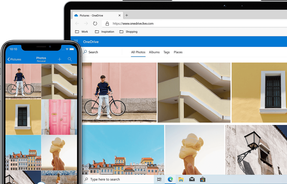Open Microsoft Store from the taskbar
This screenshot has width=287, height=184.
(203, 179)
